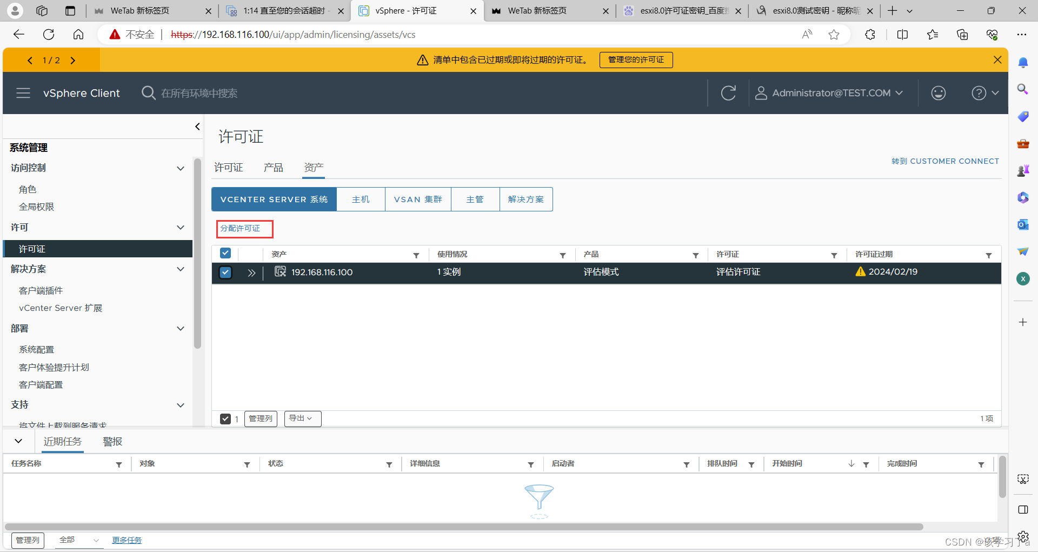Open 角色 in the sidebar

28,189
